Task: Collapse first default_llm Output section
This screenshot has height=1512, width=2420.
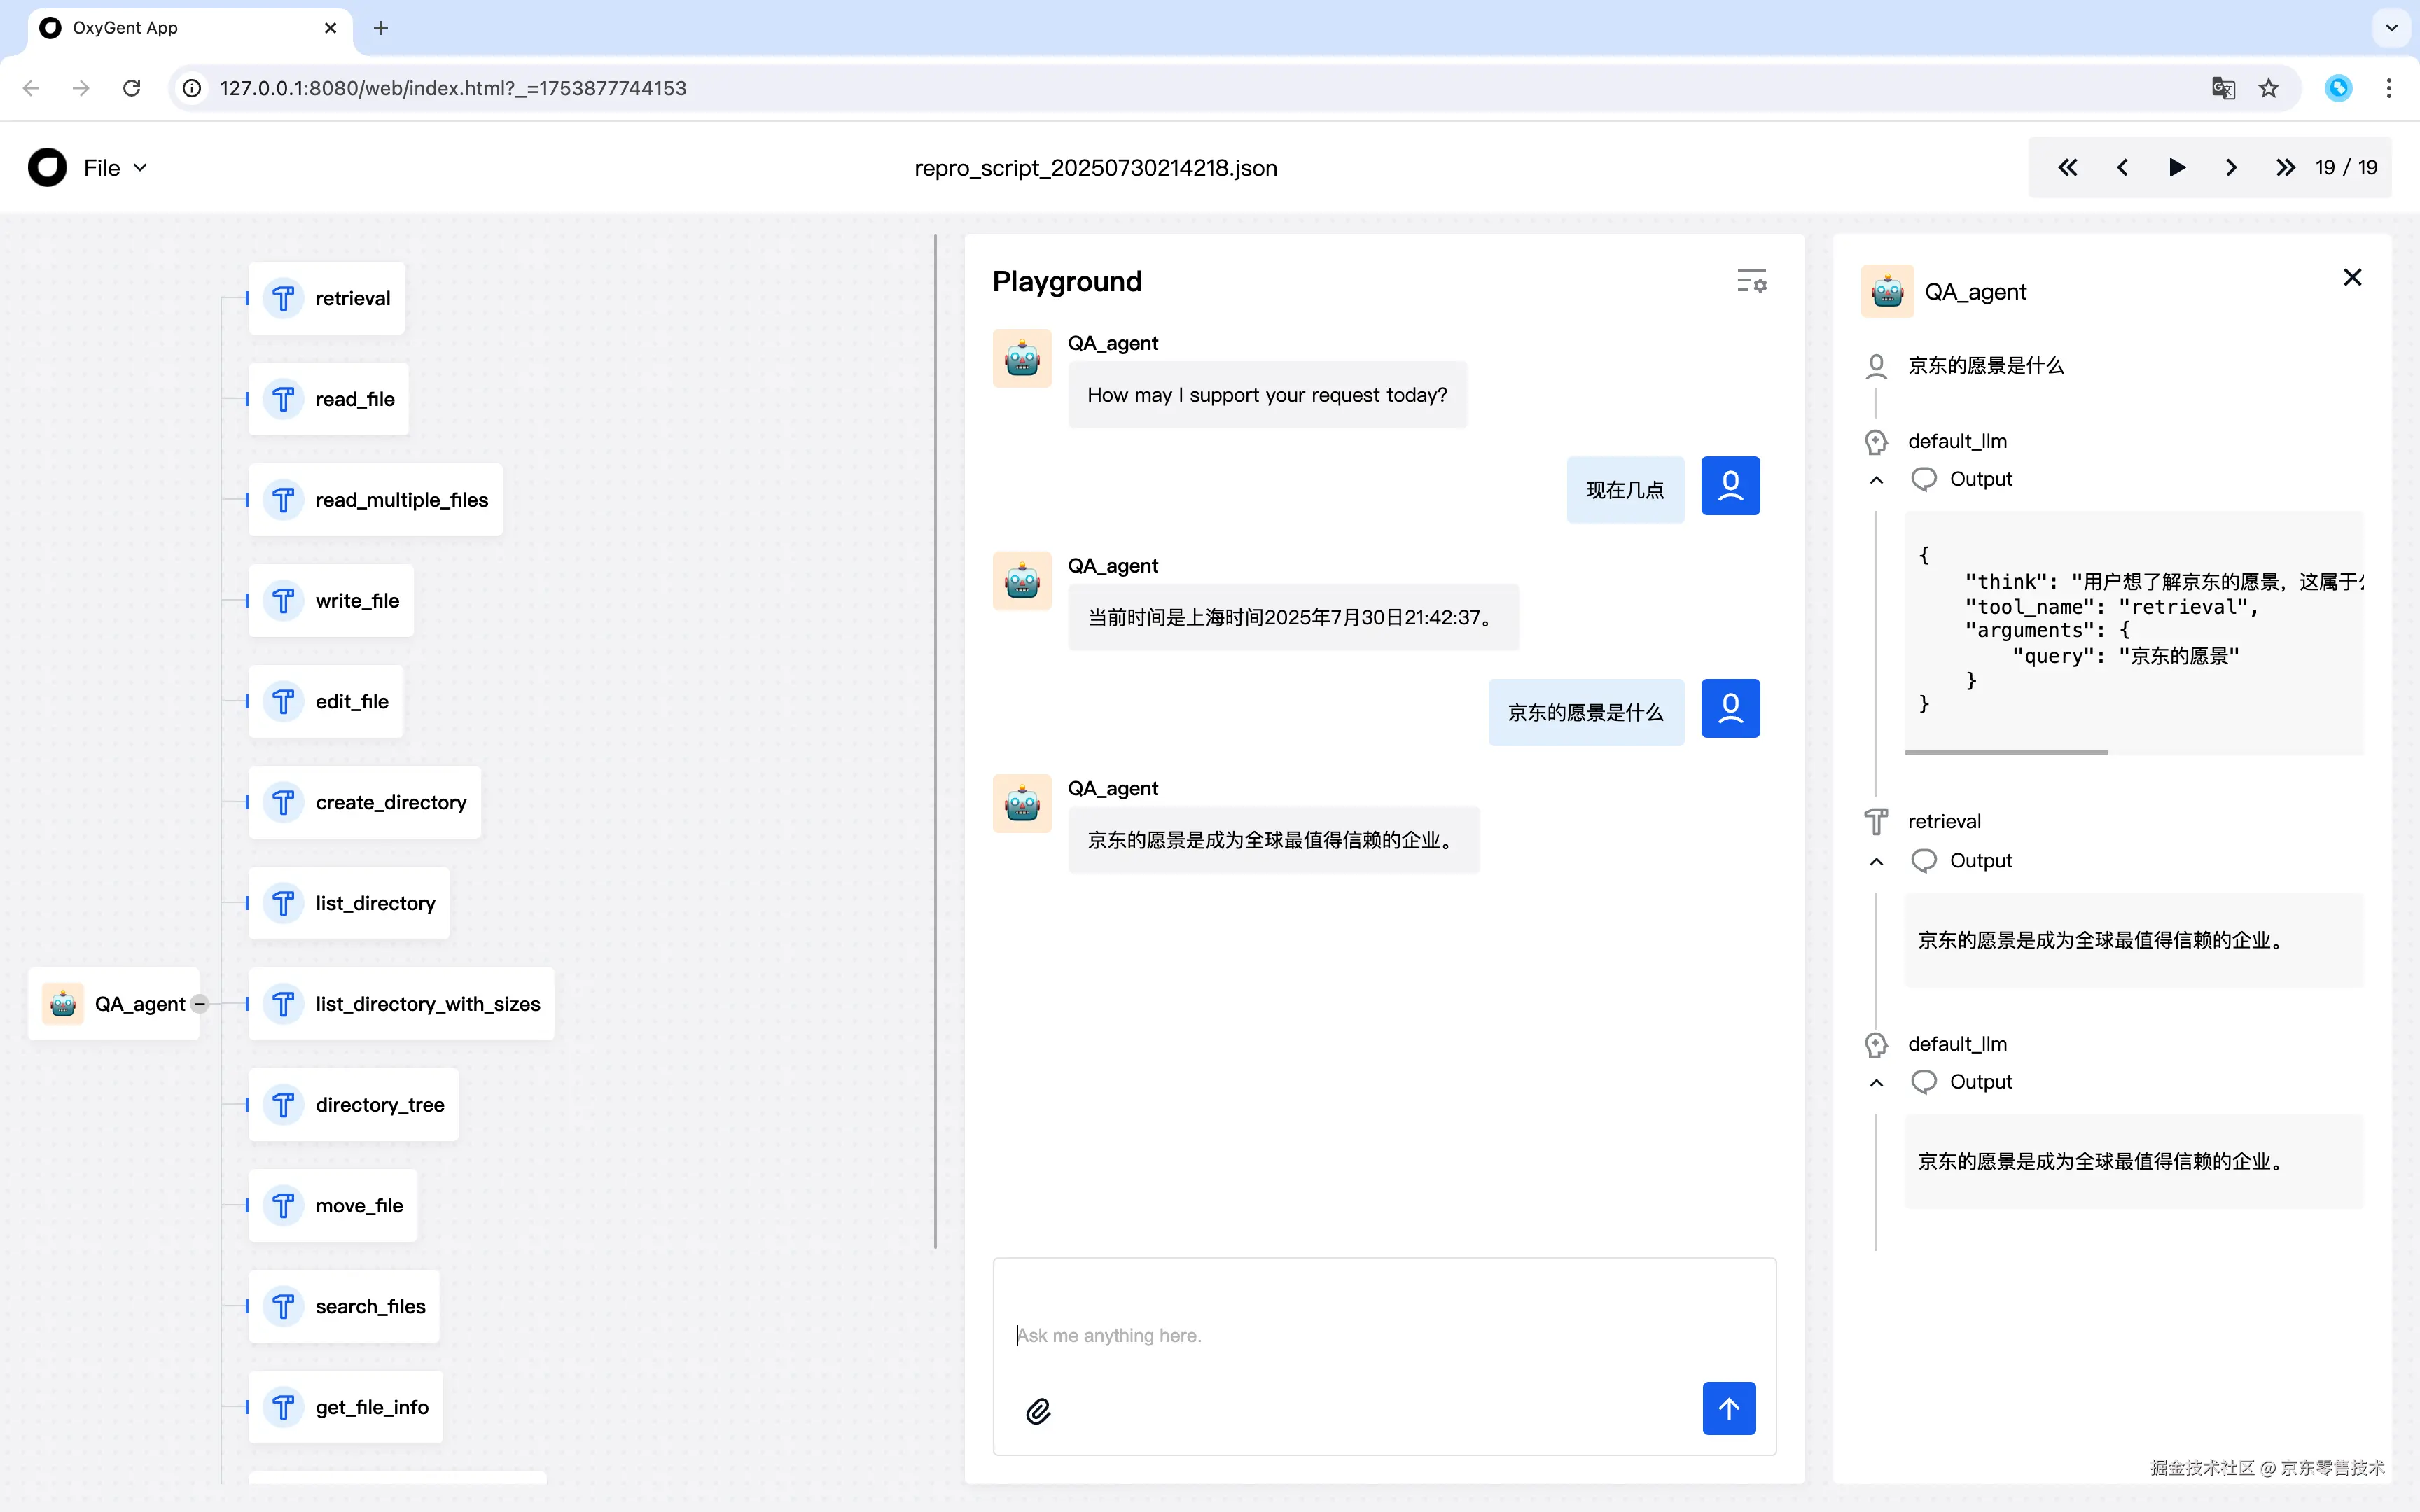Action: coord(1876,480)
